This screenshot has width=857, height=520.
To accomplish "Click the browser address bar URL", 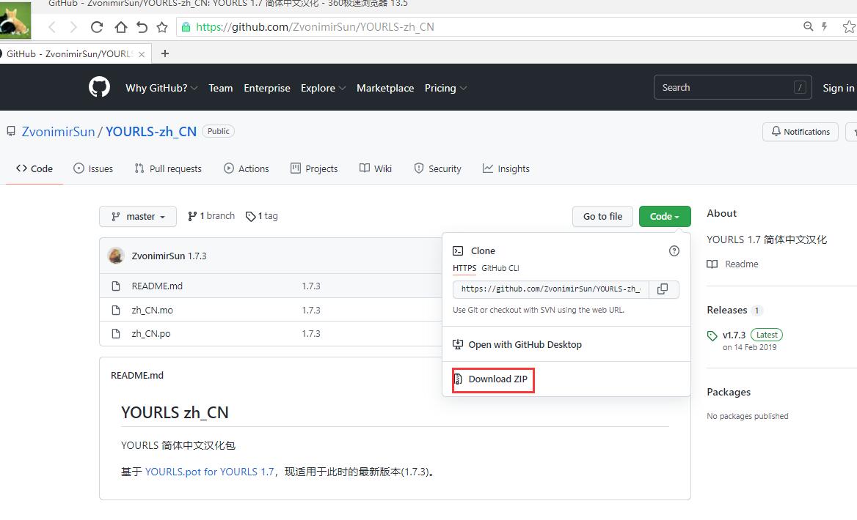I will [x=315, y=27].
